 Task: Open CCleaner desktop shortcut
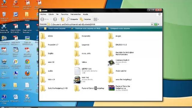click(x=16, y=4)
